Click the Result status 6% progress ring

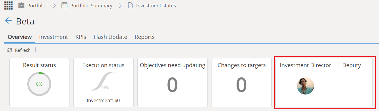coord(39,84)
